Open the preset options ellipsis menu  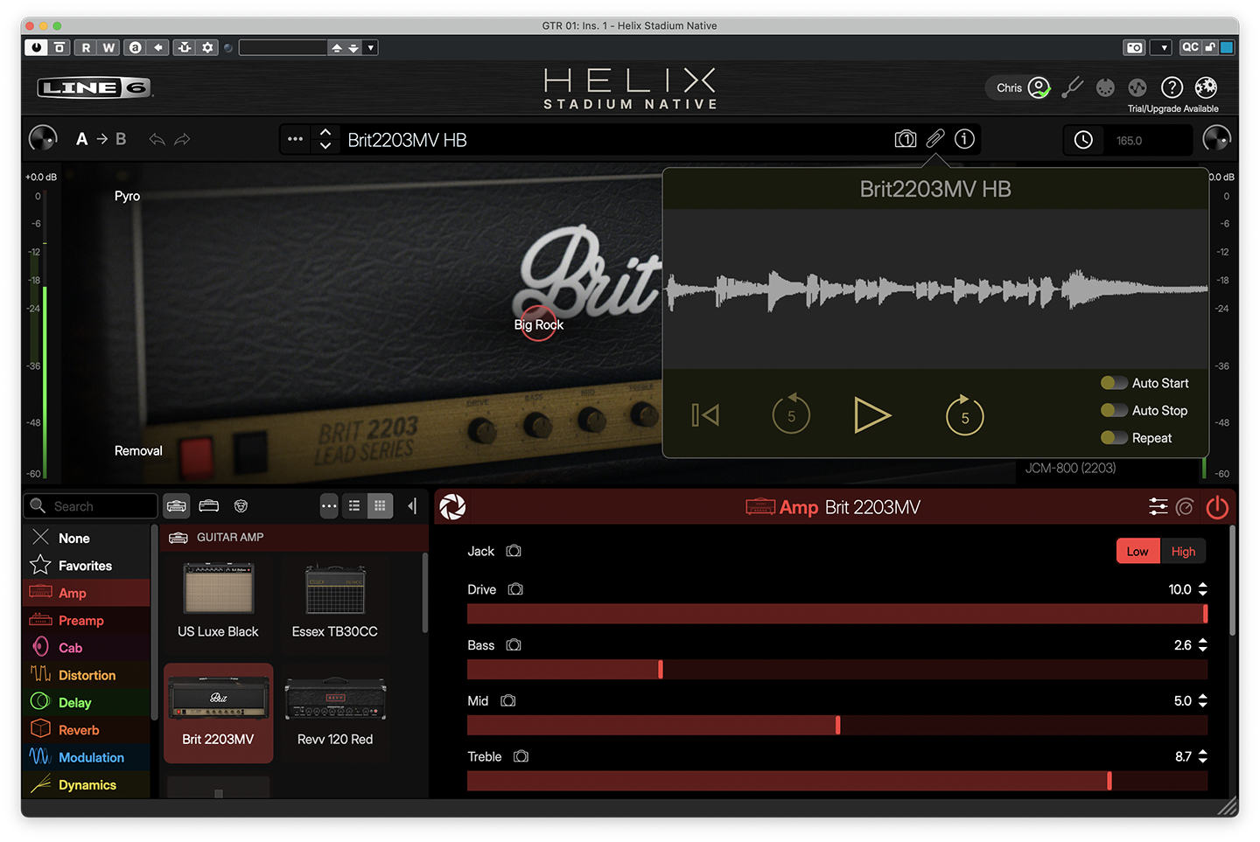295,139
